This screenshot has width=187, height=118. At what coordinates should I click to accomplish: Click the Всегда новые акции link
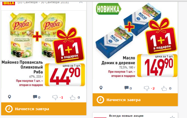(x=126, y=116)
